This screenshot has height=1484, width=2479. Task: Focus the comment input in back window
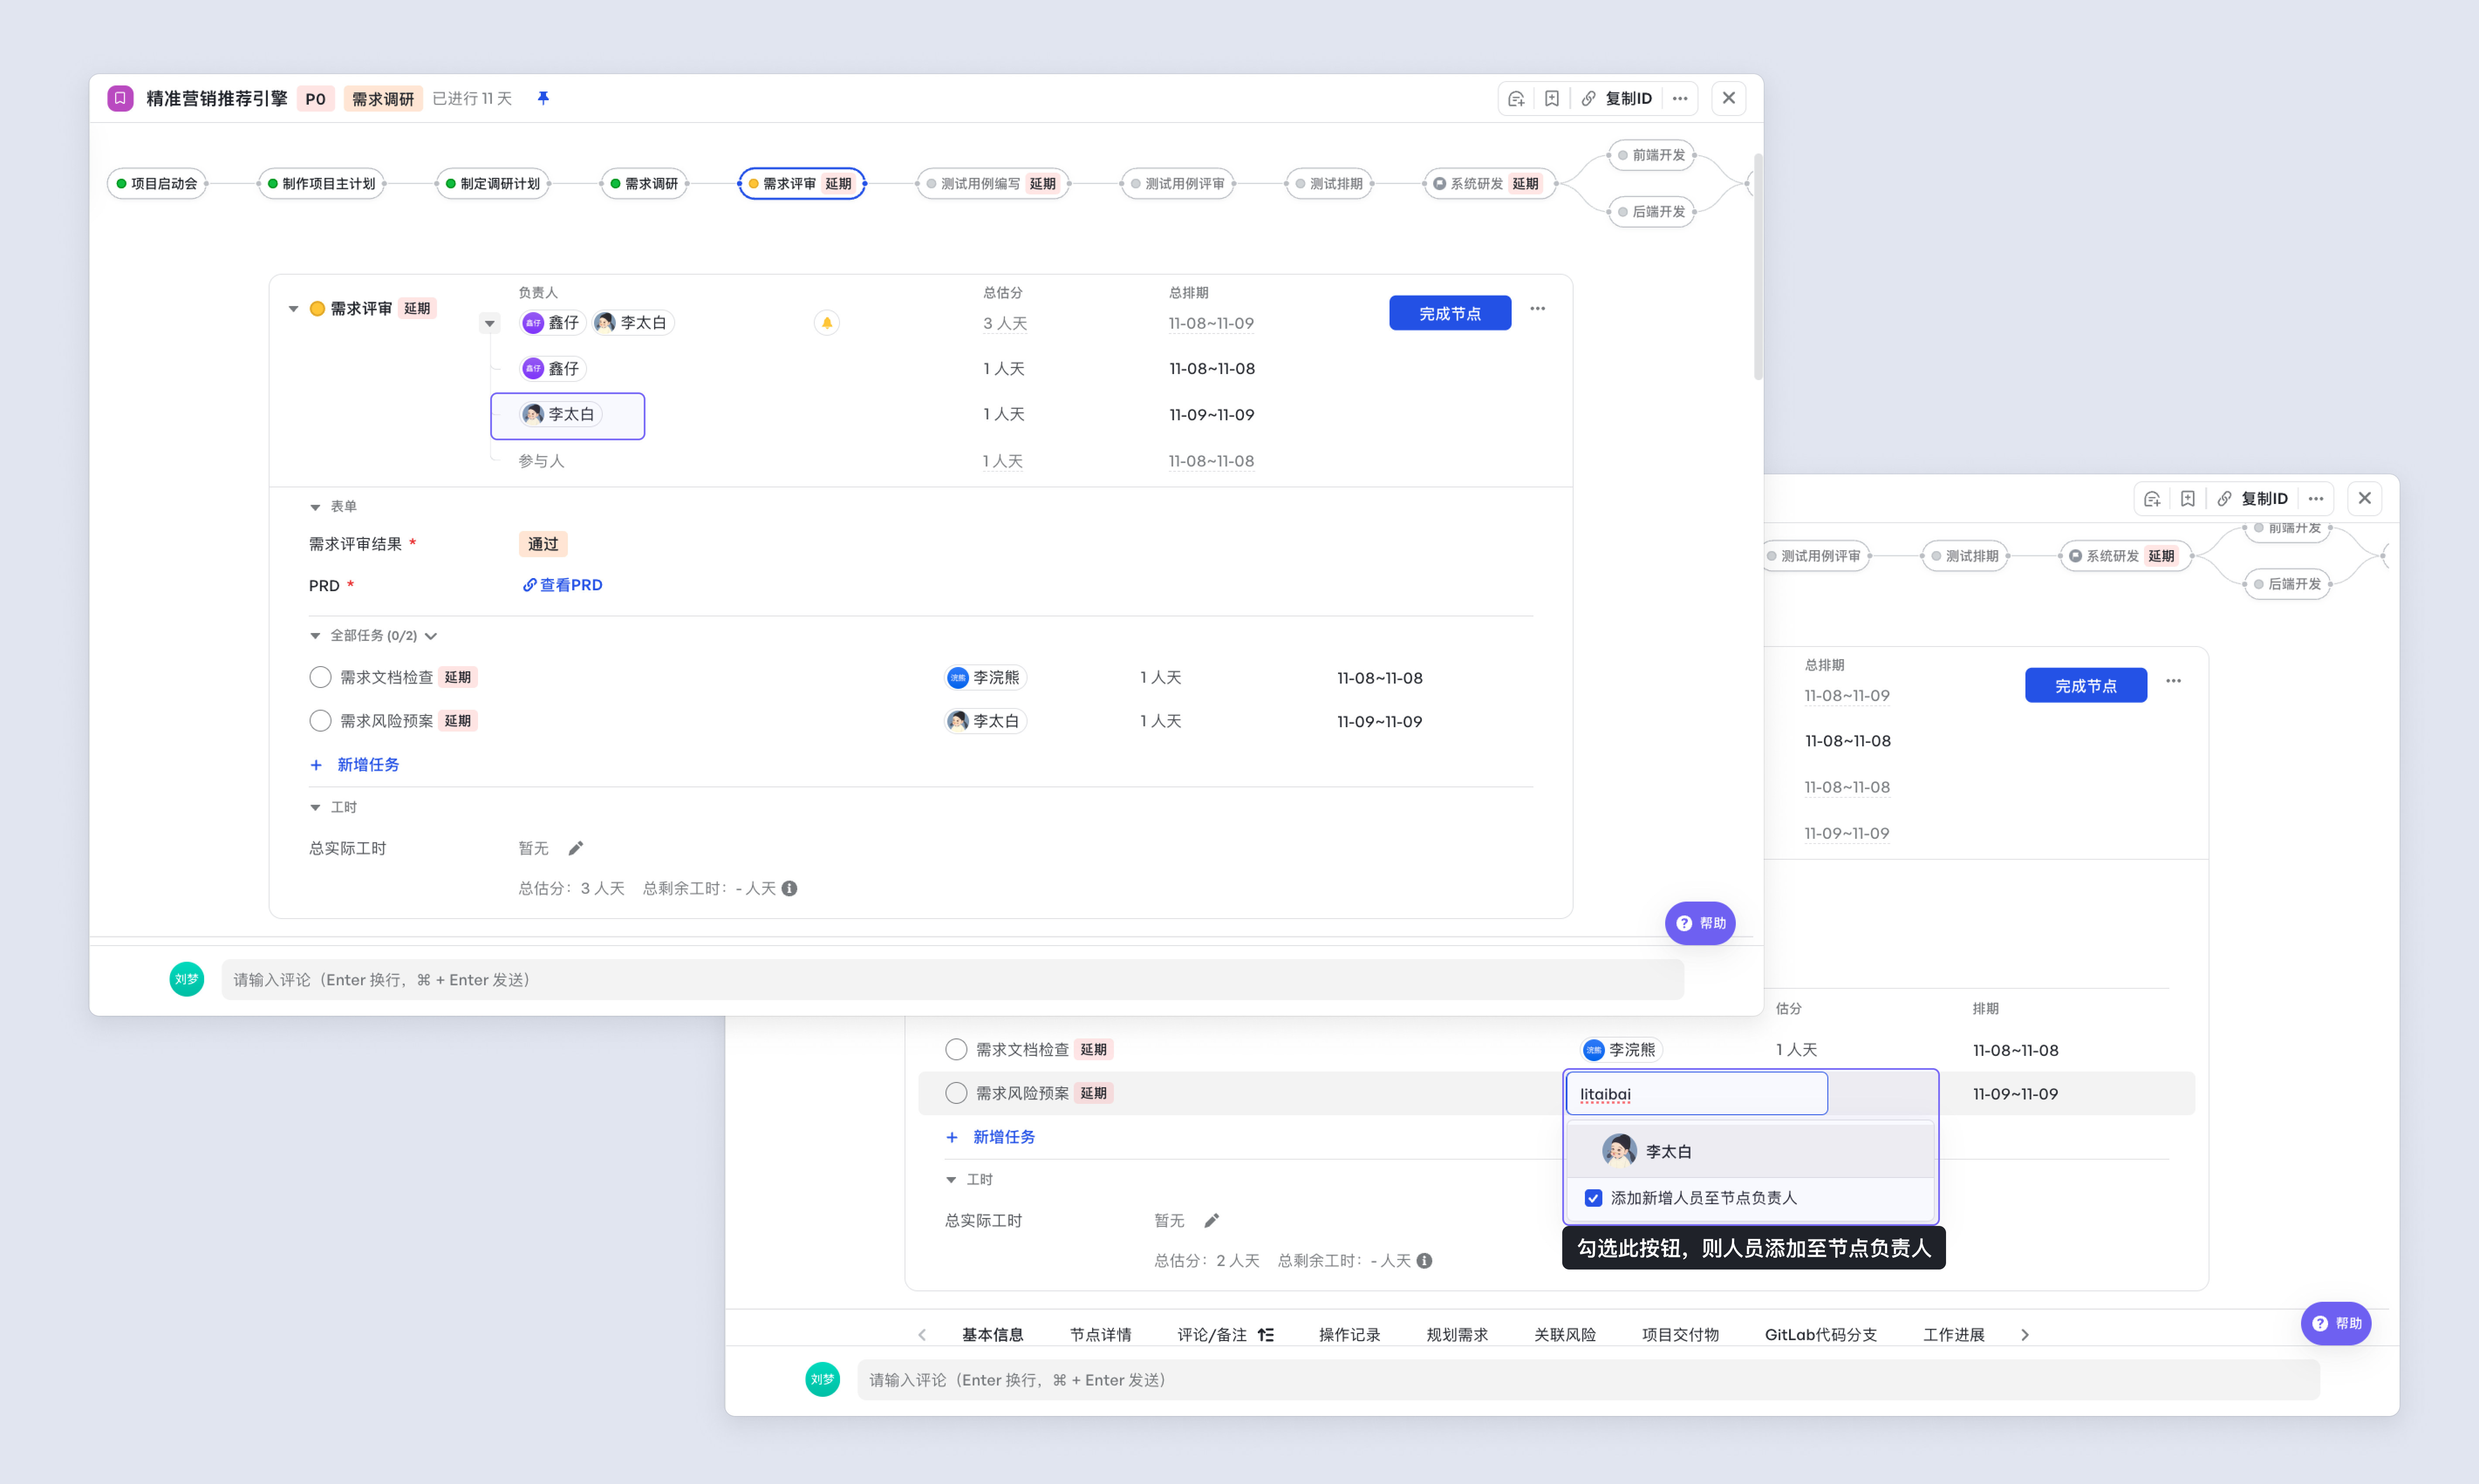1589,1379
